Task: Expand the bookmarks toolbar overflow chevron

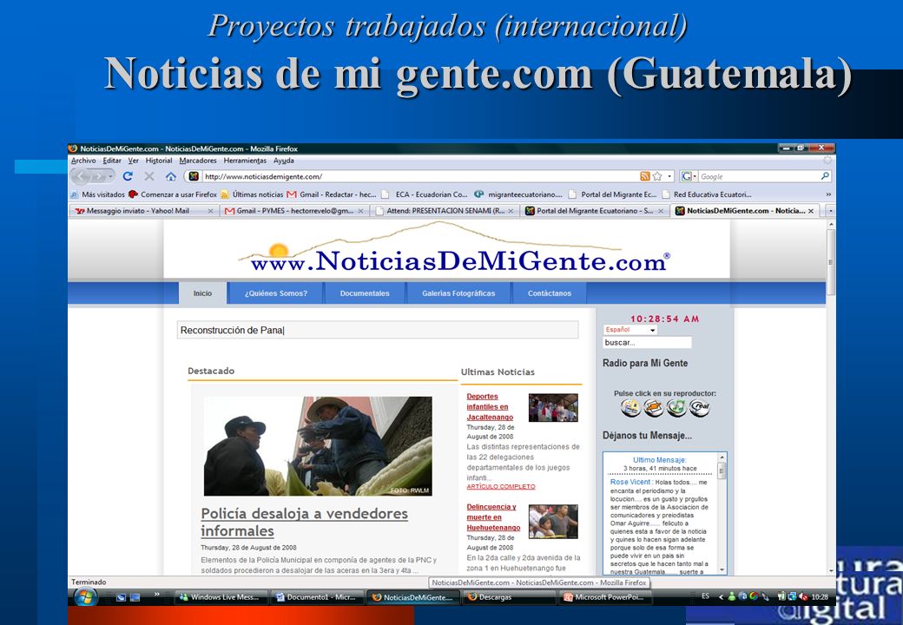Action: pyautogui.click(x=828, y=194)
